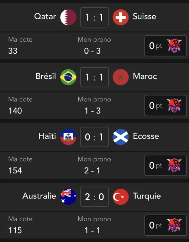Click the 0 pt badge for Haïti match
This screenshot has height=242, width=189.
point(166,165)
